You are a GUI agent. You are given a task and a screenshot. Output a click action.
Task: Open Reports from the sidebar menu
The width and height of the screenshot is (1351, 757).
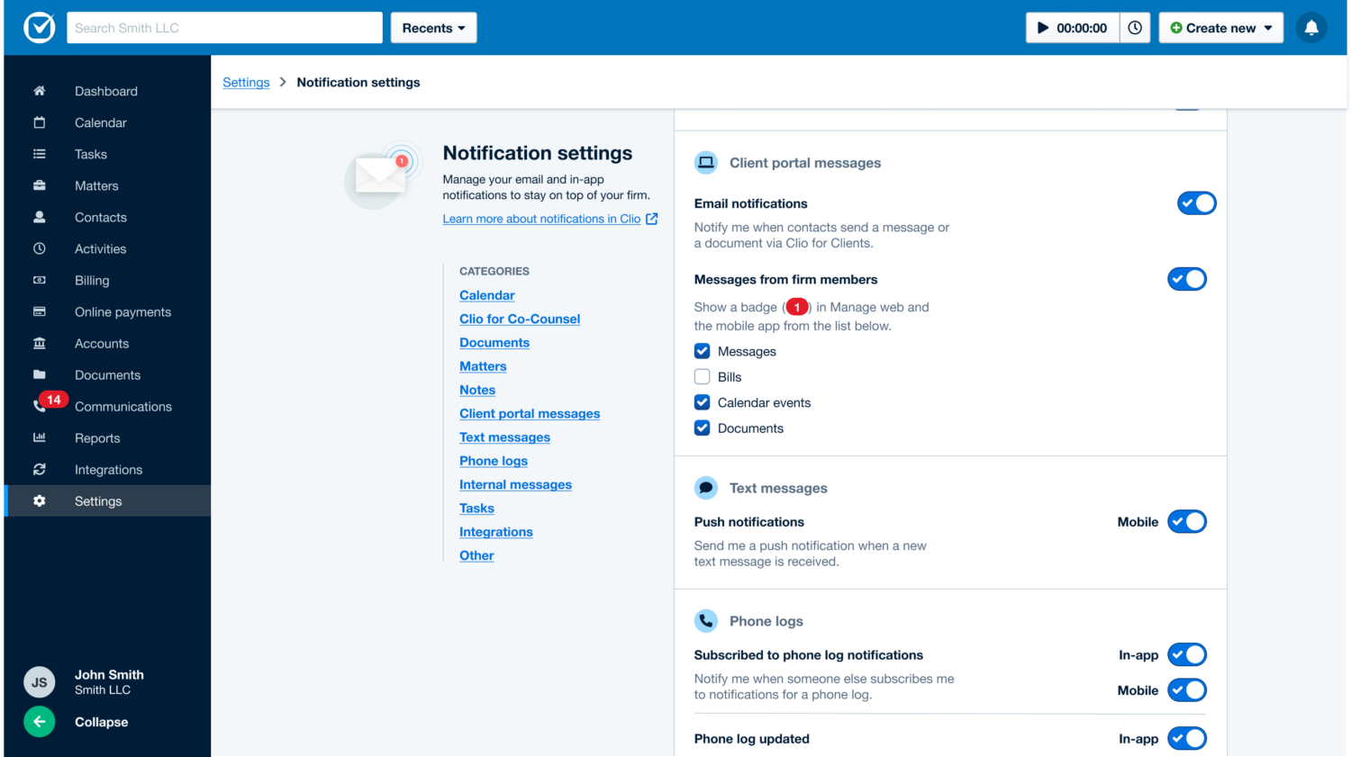[x=97, y=438]
